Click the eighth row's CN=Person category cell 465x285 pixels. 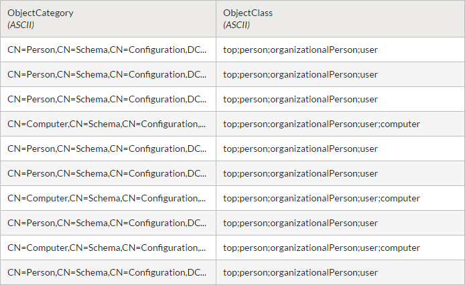pos(107,223)
